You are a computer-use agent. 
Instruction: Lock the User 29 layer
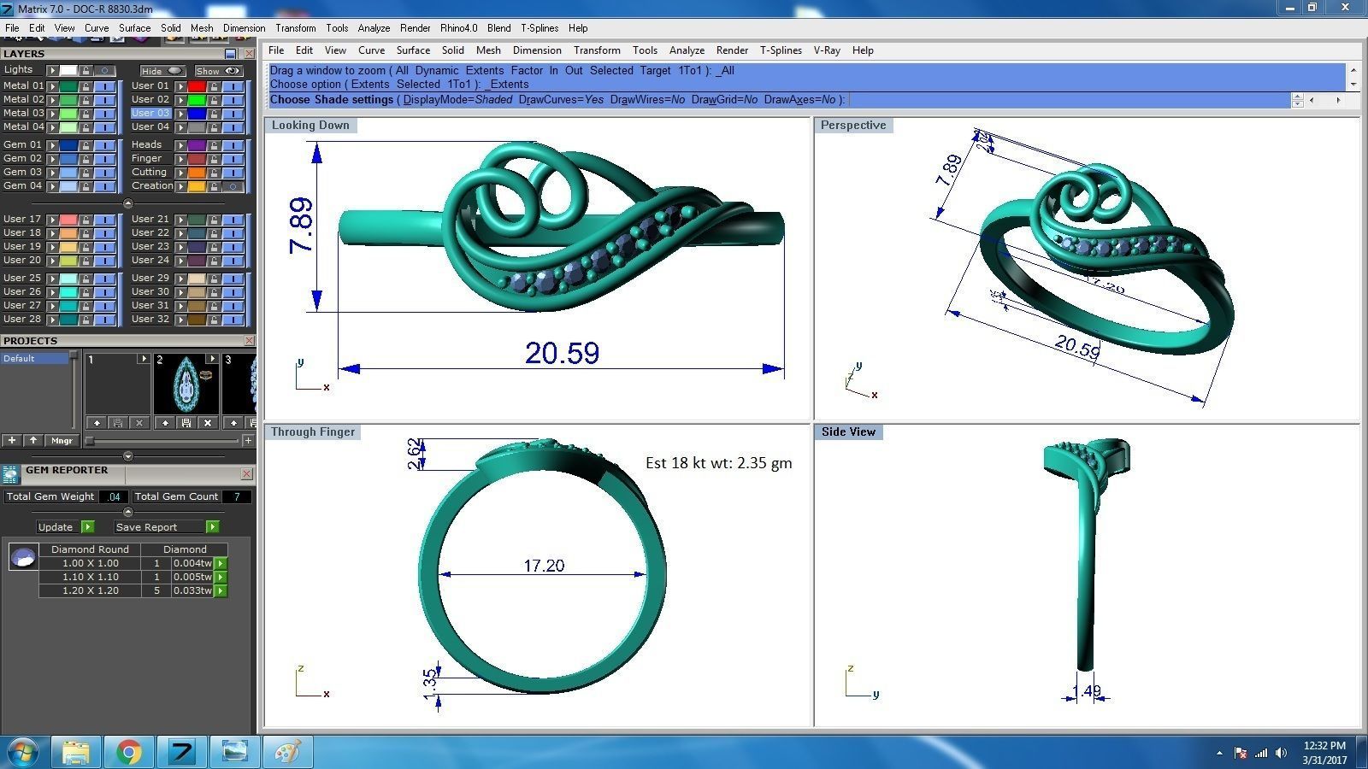(214, 279)
